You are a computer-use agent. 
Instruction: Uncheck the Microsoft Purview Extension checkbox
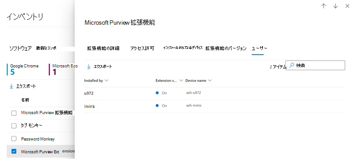coord(14,152)
